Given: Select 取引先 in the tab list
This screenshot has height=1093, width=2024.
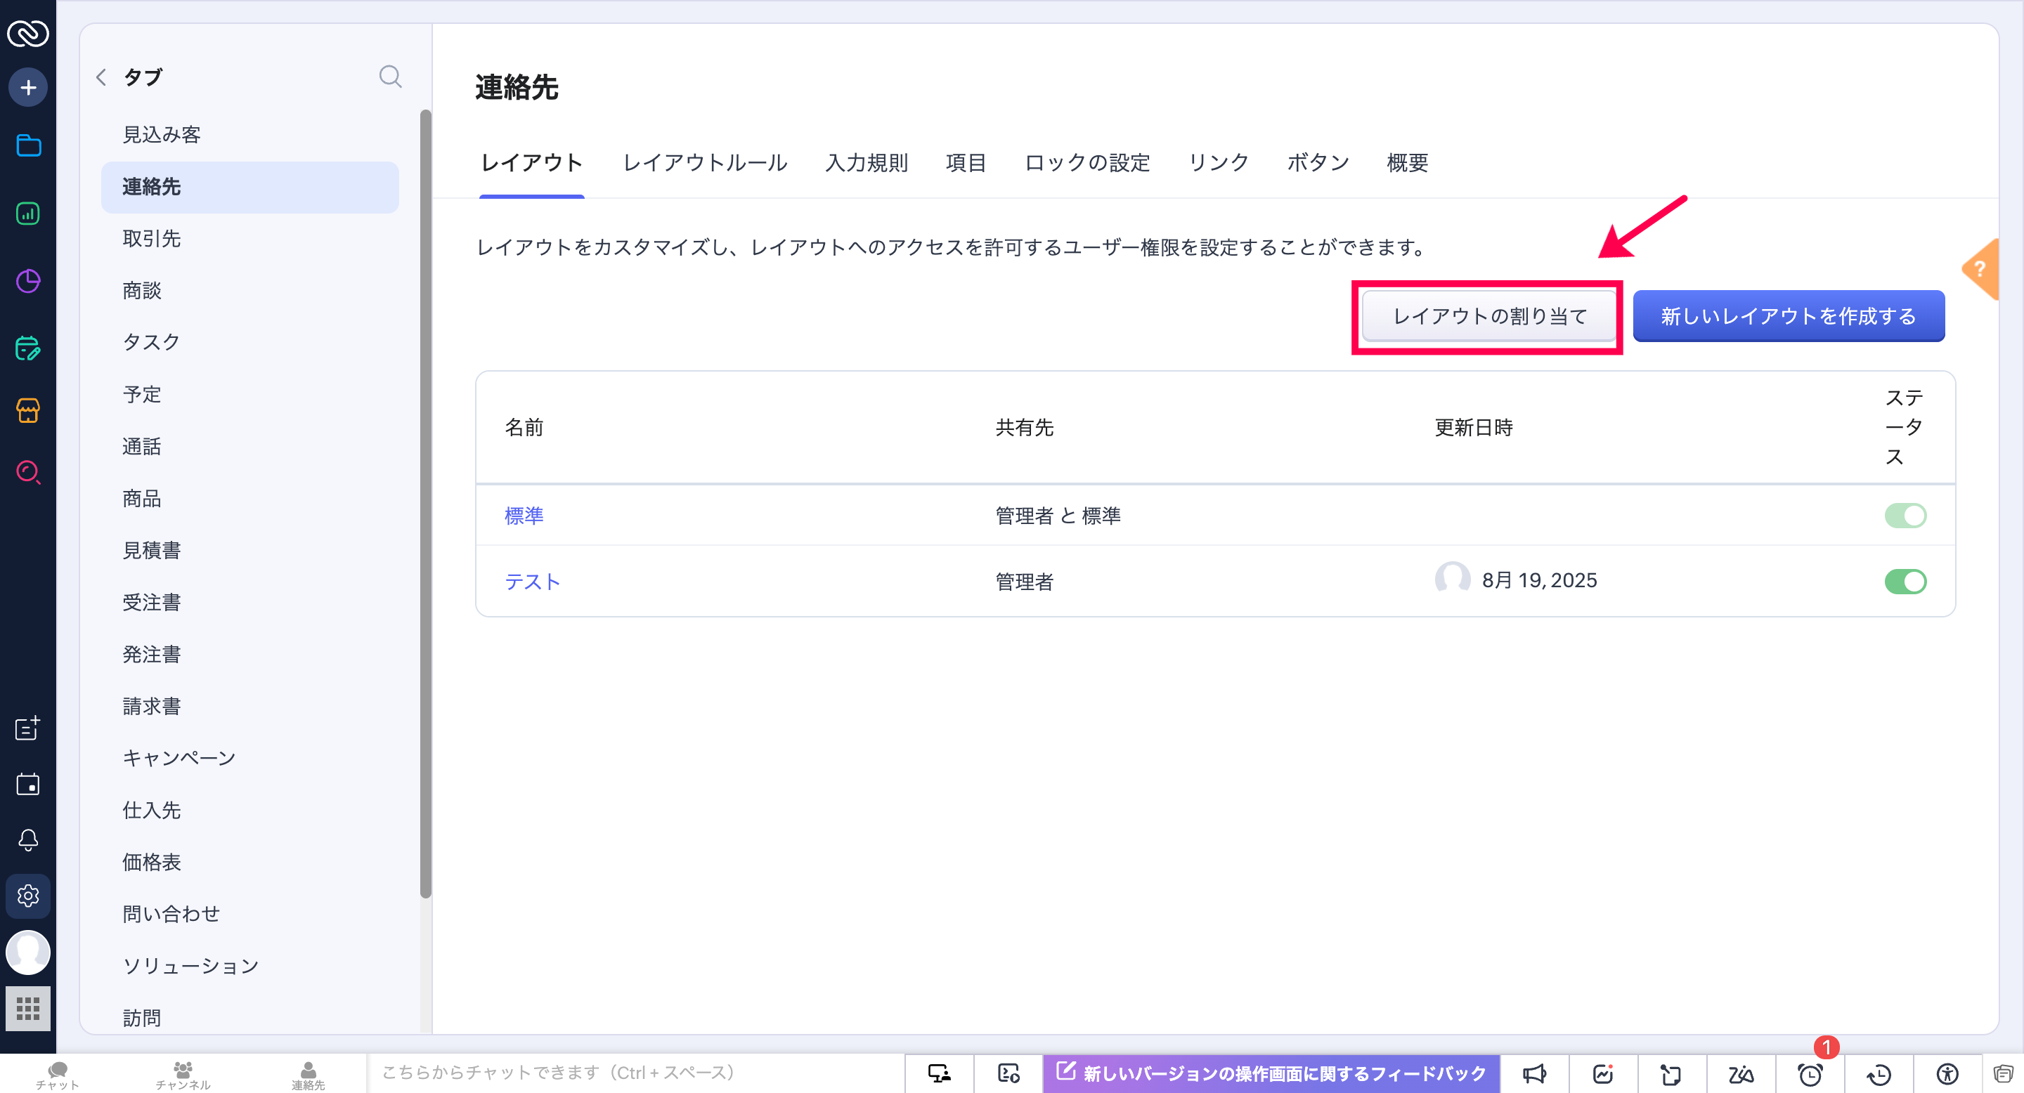Looking at the screenshot, I should point(152,238).
